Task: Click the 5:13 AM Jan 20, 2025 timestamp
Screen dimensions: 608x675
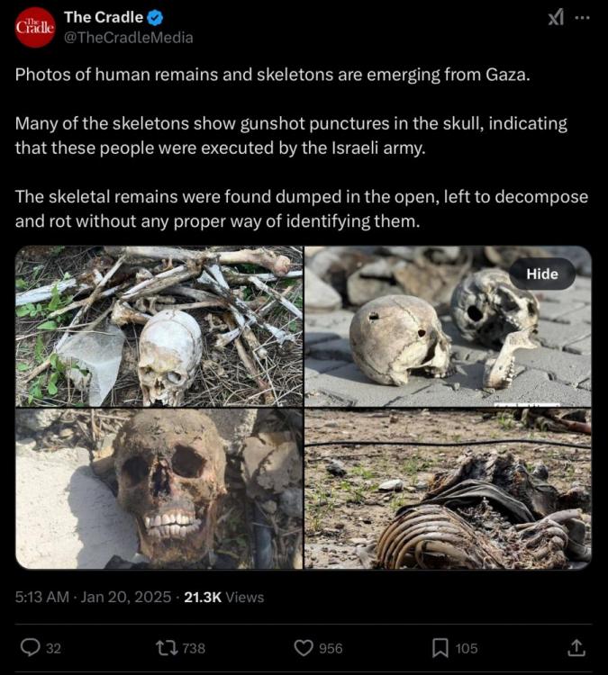Action: pyautogui.click(x=93, y=597)
